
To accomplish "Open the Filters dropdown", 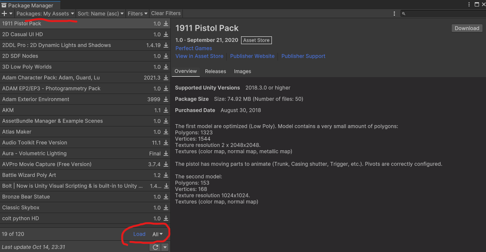I will click(x=137, y=13).
